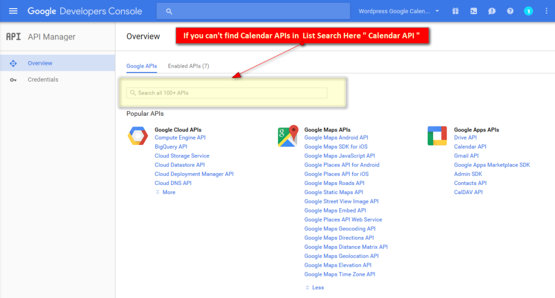Viewport: 555px width, 298px height.
Task: Click the Search all 100+ APIs field
Action: click(x=227, y=93)
